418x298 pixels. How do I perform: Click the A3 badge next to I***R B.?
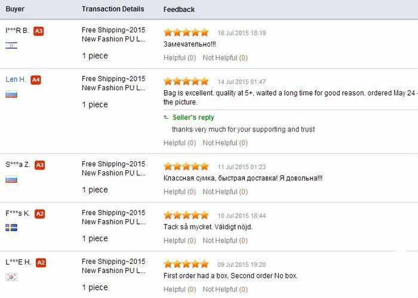click(x=39, y=30)
